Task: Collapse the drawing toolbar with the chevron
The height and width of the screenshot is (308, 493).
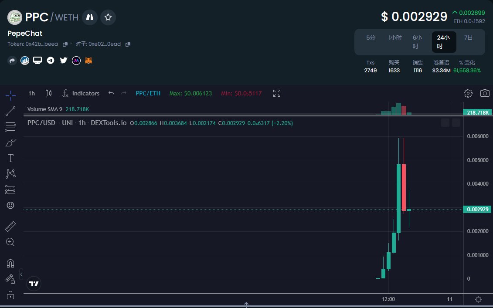Action: click(20, 275)
